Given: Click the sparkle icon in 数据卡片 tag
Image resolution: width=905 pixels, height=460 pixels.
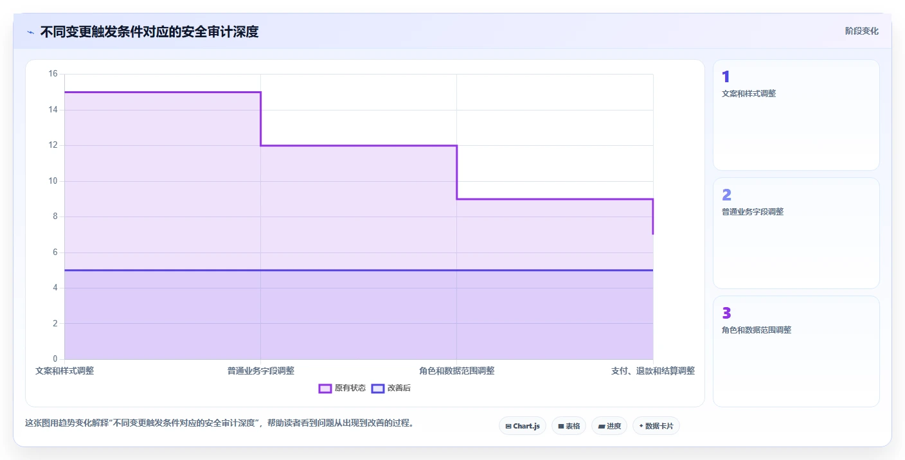Looking at the screenshot, I should (x=641, y=426).
